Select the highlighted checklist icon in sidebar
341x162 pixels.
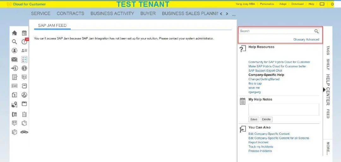tap(24, 59)
